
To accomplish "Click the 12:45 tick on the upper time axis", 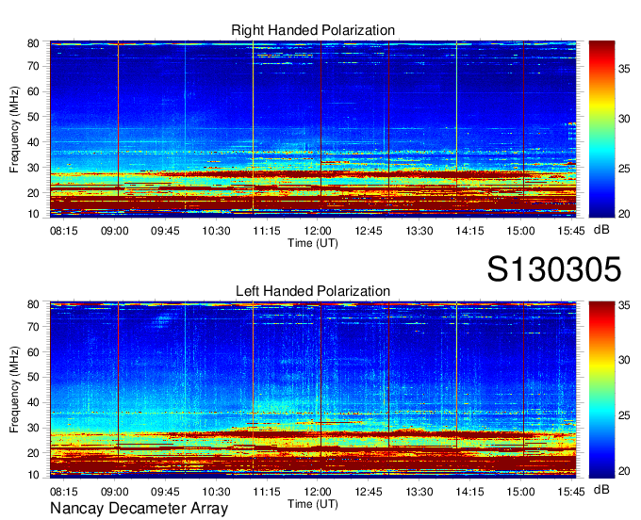I will click(369, 231).
